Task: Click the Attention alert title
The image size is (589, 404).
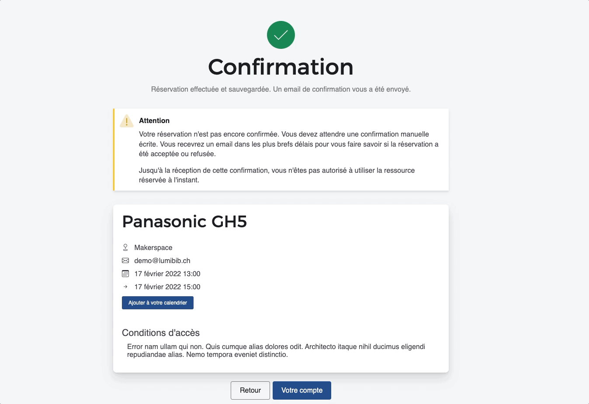Action: (x=154, y=120)
